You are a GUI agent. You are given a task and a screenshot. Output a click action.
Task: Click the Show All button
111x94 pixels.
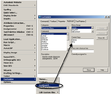click(x=102, y=38)
